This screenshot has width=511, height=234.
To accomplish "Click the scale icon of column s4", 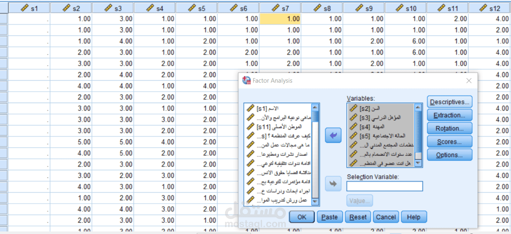I will 150,8.
